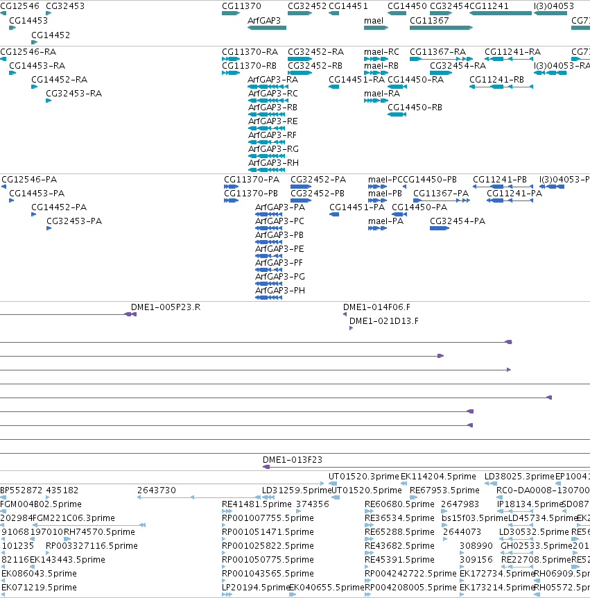Click transcript CG11370-RB

(250, 66)
